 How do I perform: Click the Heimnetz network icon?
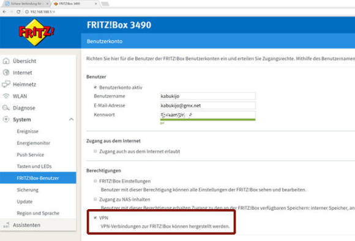click(x=6, y=84)
